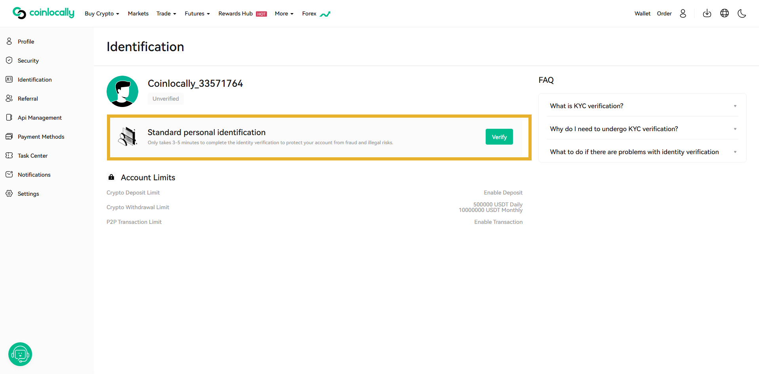Open Referral page from sidebar
The height and width of the screenshot is (374, 759).
(x=28, y=99)
